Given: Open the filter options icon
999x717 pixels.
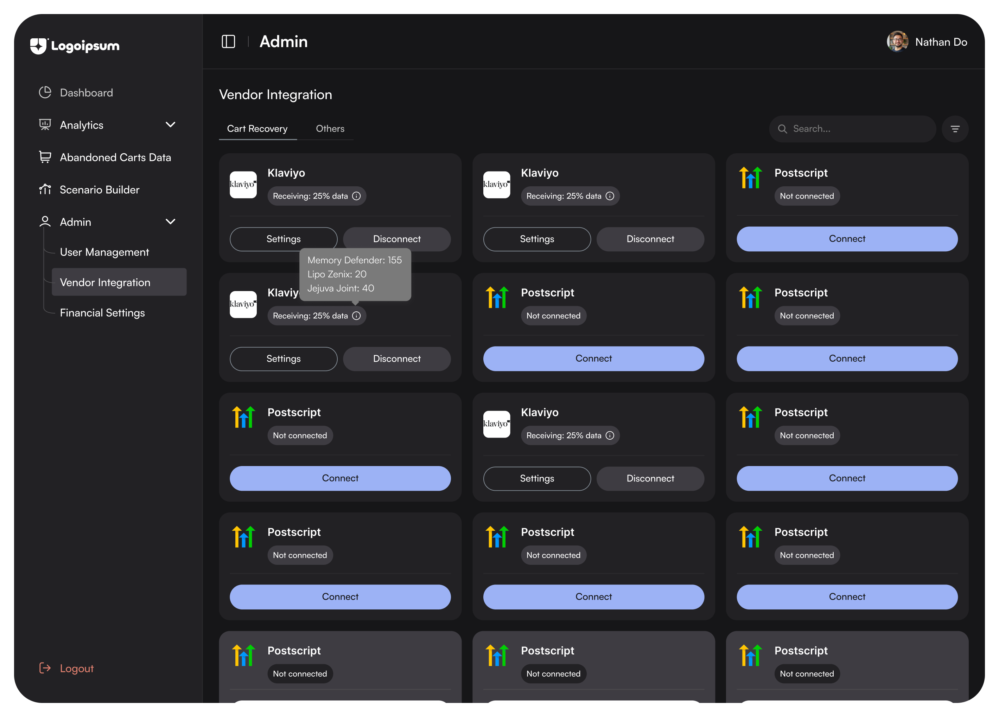Looking at the screenshot, I should [x=955, y=129].
